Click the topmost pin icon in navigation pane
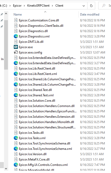This screenshot has width=111, height=173. click(x=2, y=14)
